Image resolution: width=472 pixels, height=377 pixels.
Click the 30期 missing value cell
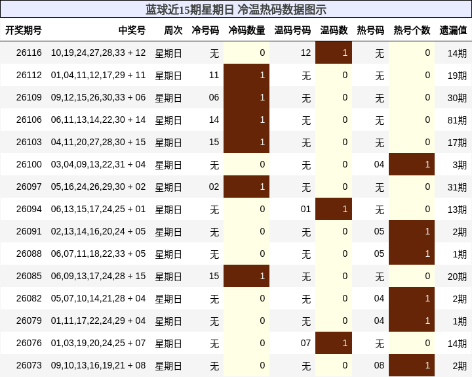[x=457, y=98]
